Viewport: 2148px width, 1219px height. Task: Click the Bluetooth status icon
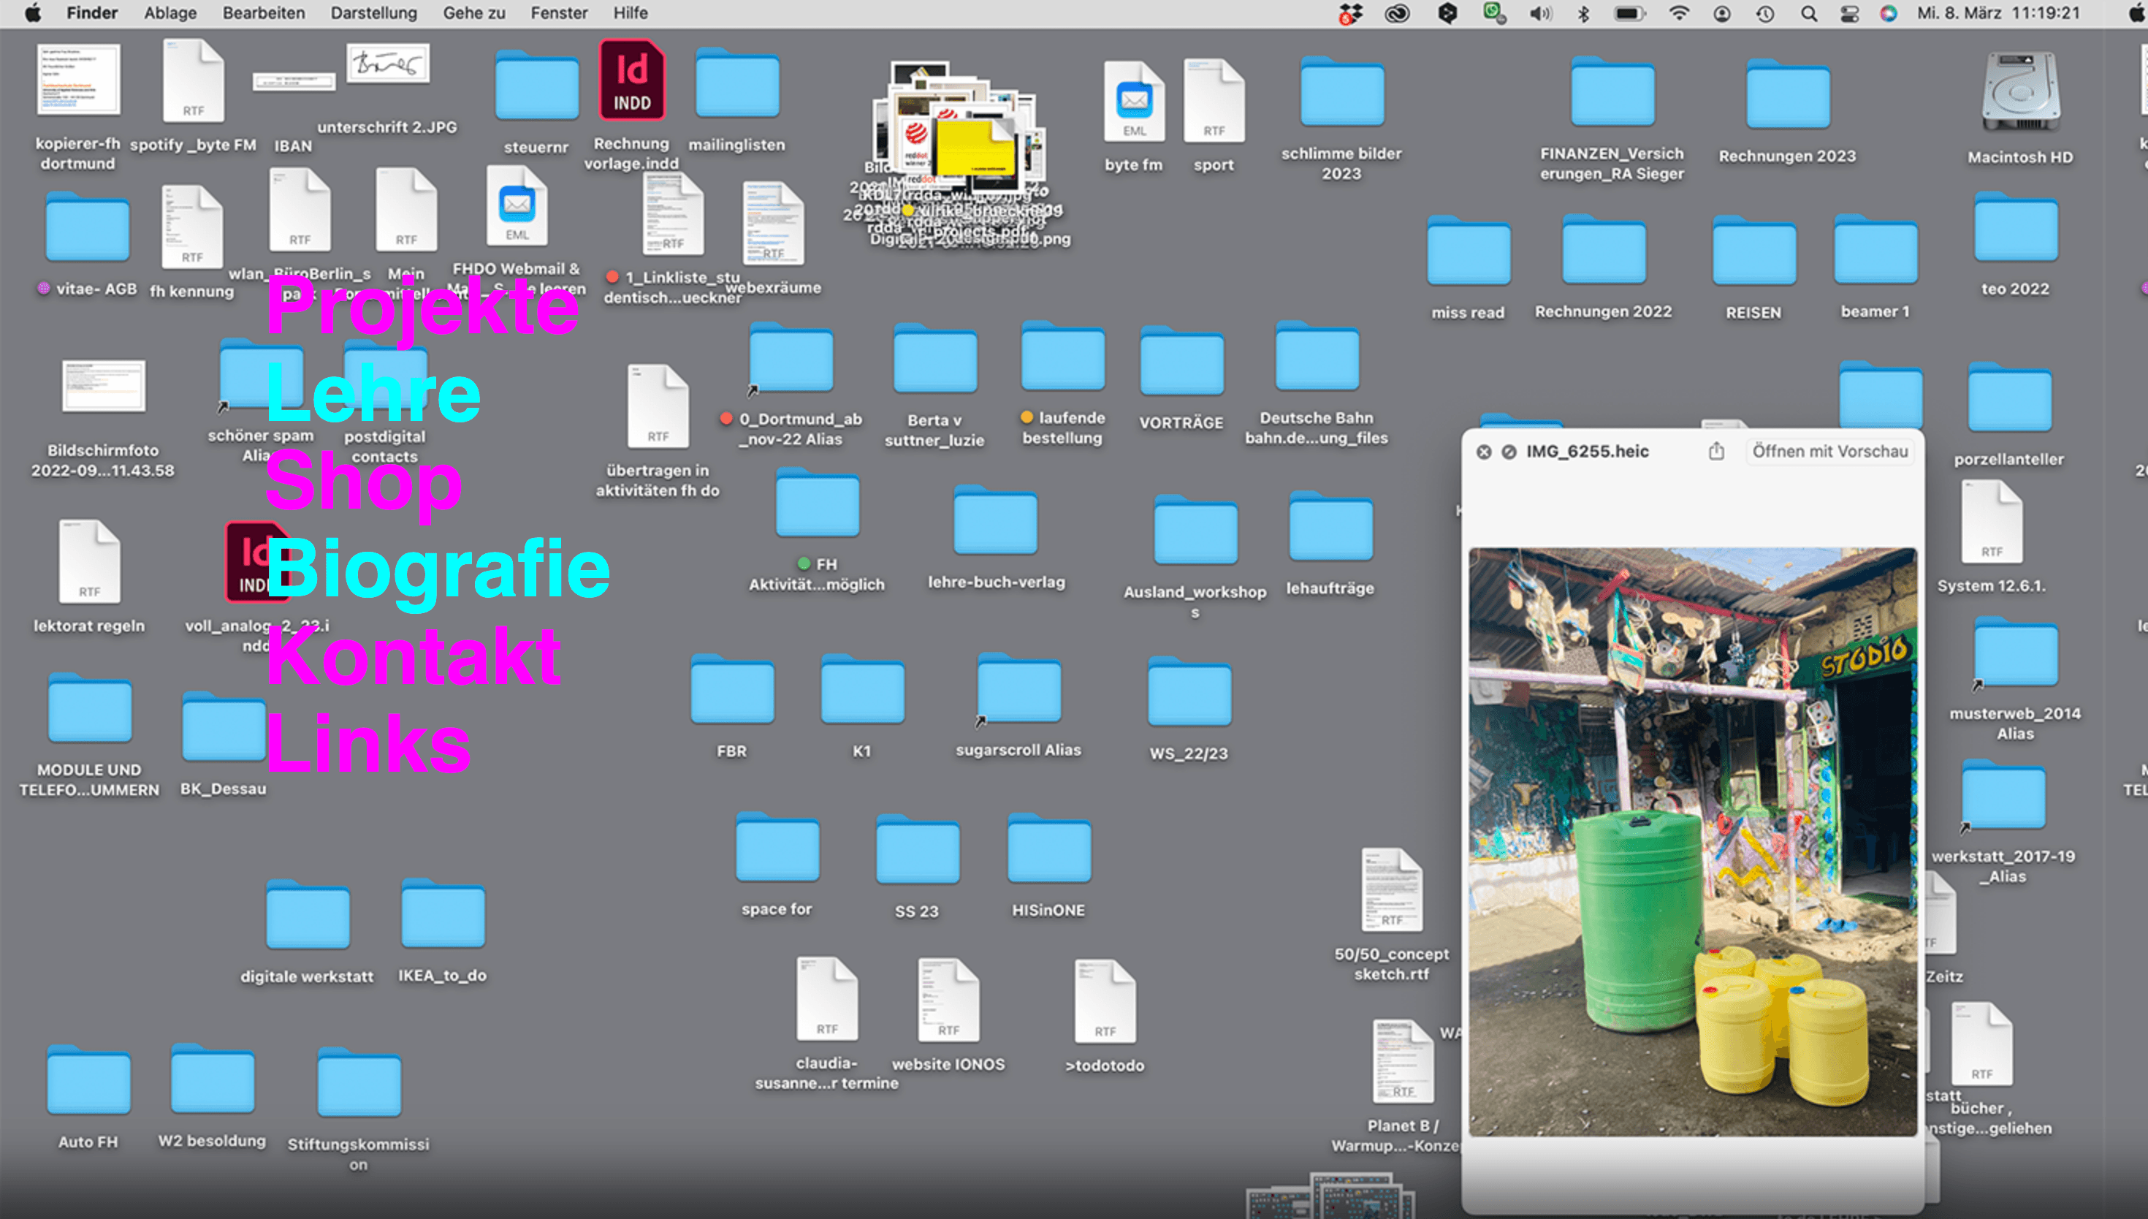1583,13
